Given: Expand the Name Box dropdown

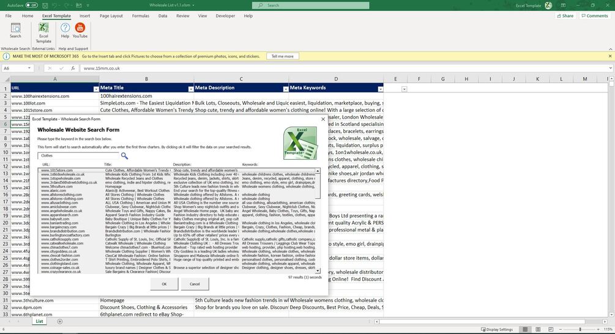Looking at the screenshot, I should point(29,69).
